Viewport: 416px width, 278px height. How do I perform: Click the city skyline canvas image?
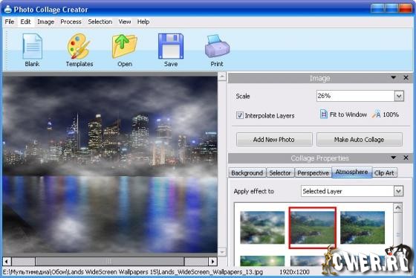pos(110,164)
